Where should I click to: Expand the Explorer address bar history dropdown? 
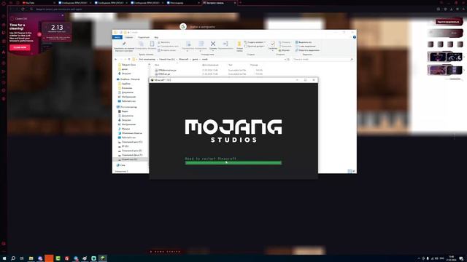(x=285, y=60)
